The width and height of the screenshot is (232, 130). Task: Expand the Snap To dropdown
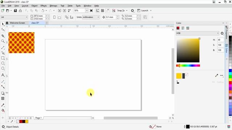tap(127, 10)
